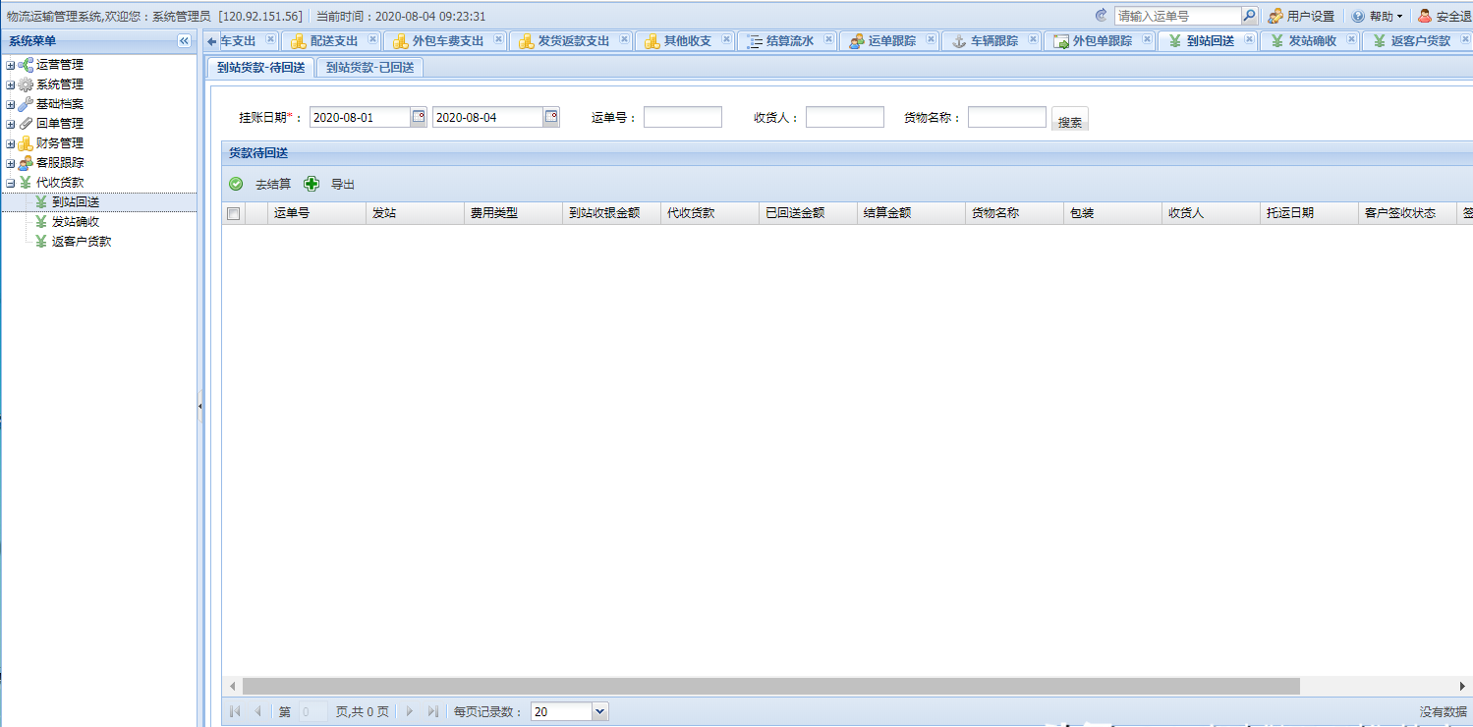Click the 请输入运单号 top search box
This screenshot has height=727, width=1473.
coord(1178,16)
